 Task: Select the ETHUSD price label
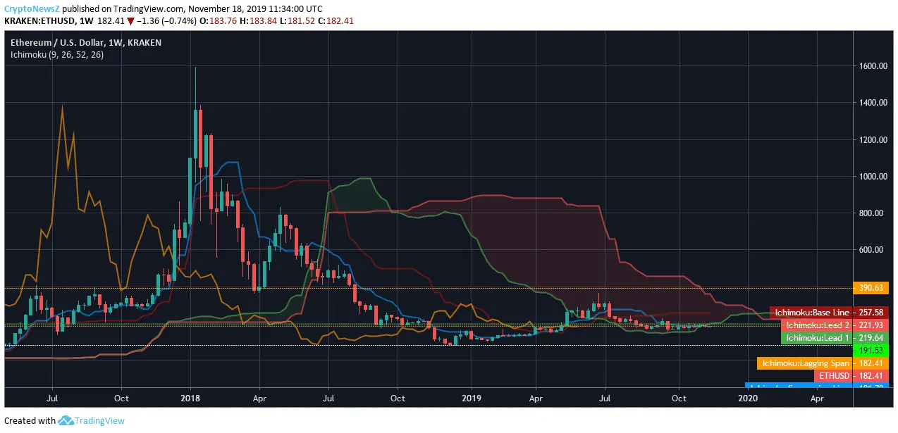[834, 376]
